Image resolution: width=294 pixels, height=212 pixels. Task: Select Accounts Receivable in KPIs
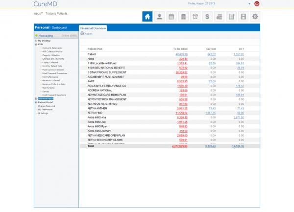click(x=52, y=48)
